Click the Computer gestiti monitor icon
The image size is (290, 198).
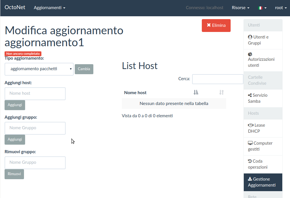(250, 143)
